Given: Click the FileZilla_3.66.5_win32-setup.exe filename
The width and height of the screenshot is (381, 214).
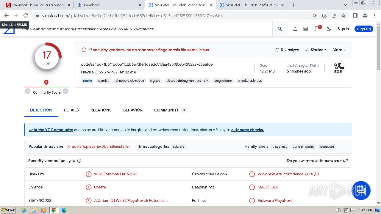Looking at the screenshot, I should pyautogui.click(x=109, y=72).
